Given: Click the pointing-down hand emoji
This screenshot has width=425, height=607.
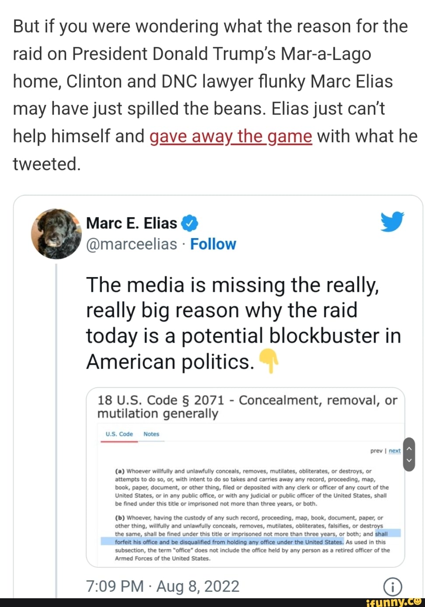Looking at the screenshot, I should [x=269, y=361].
